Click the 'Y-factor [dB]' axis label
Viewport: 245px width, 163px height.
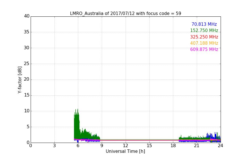click(x=20, y=80)
